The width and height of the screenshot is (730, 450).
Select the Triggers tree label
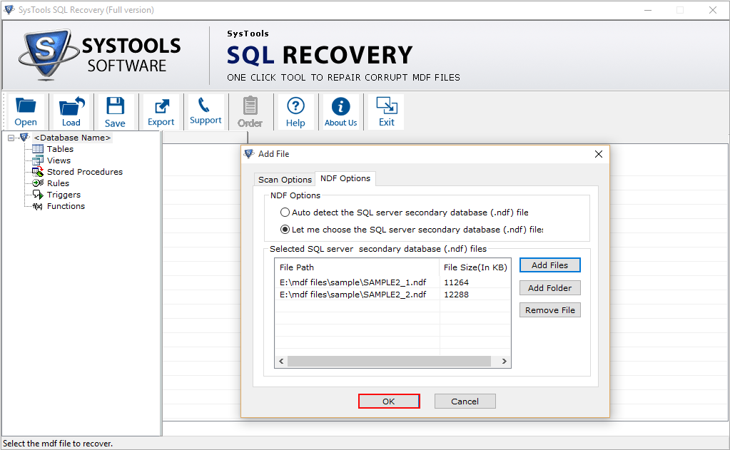(64, 195)
